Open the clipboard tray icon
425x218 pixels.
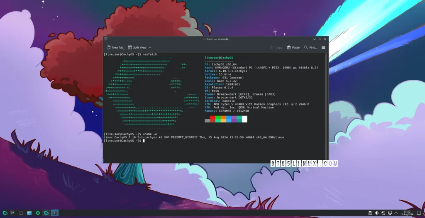pos(370,213)
